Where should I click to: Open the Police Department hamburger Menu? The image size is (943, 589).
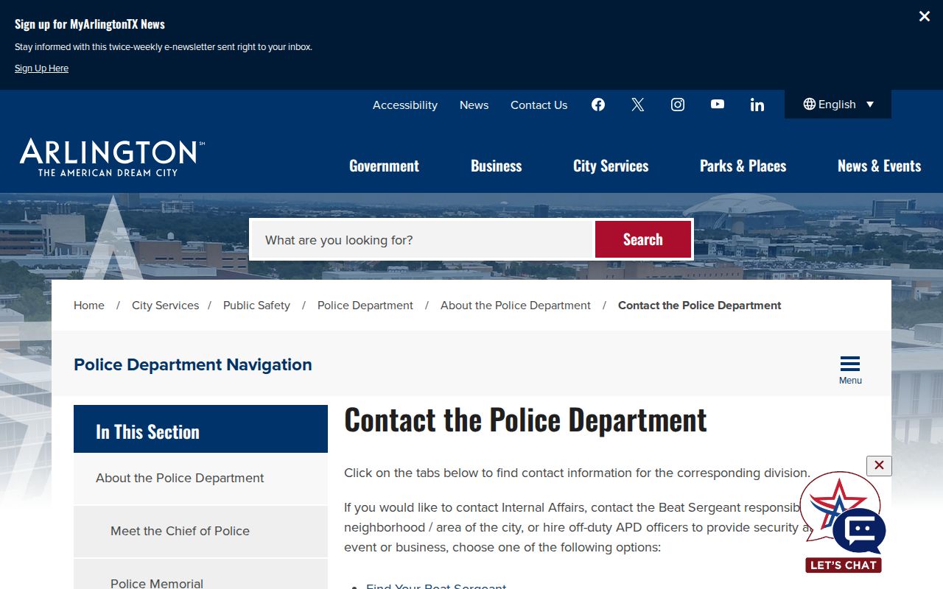pyautogui.click(x=850, y=370)
